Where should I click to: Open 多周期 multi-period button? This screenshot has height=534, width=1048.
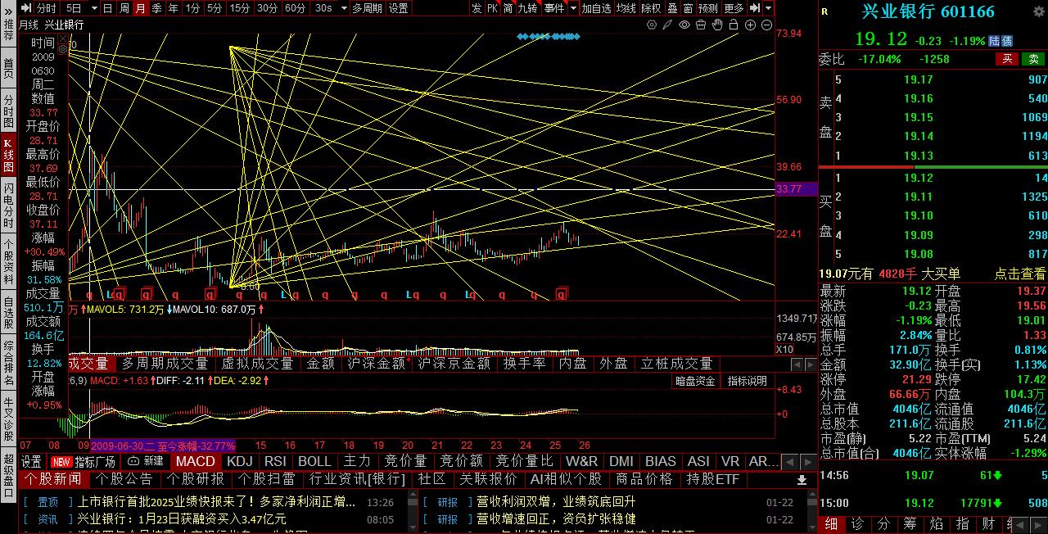(x=367, y=8)
